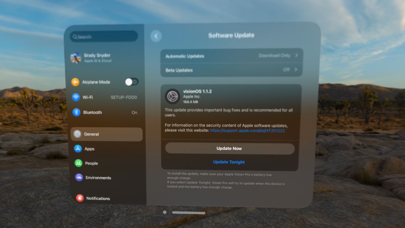This screenshot has height=228, width=405.
Task: Select the People icon
Action: click(78, 163)
